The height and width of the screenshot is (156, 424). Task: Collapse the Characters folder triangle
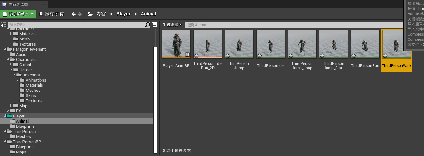[8, 60]
